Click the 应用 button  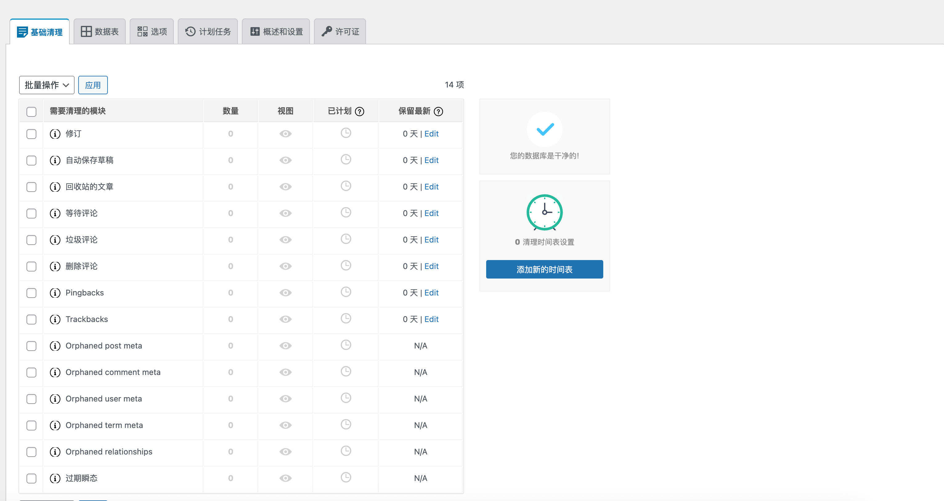tap(93, 85)
